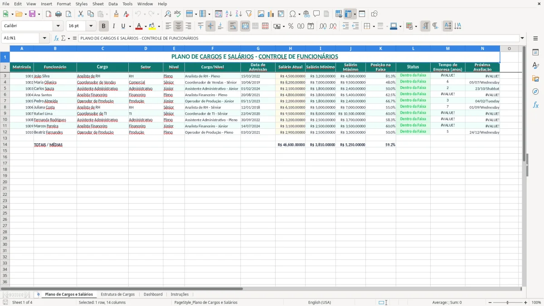
Task: Insert Chart using toolbar icon
Action: point(271,14)
